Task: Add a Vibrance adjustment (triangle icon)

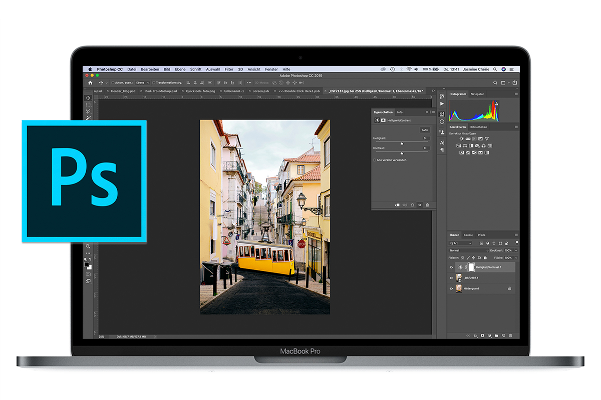Action: point(487,138)
